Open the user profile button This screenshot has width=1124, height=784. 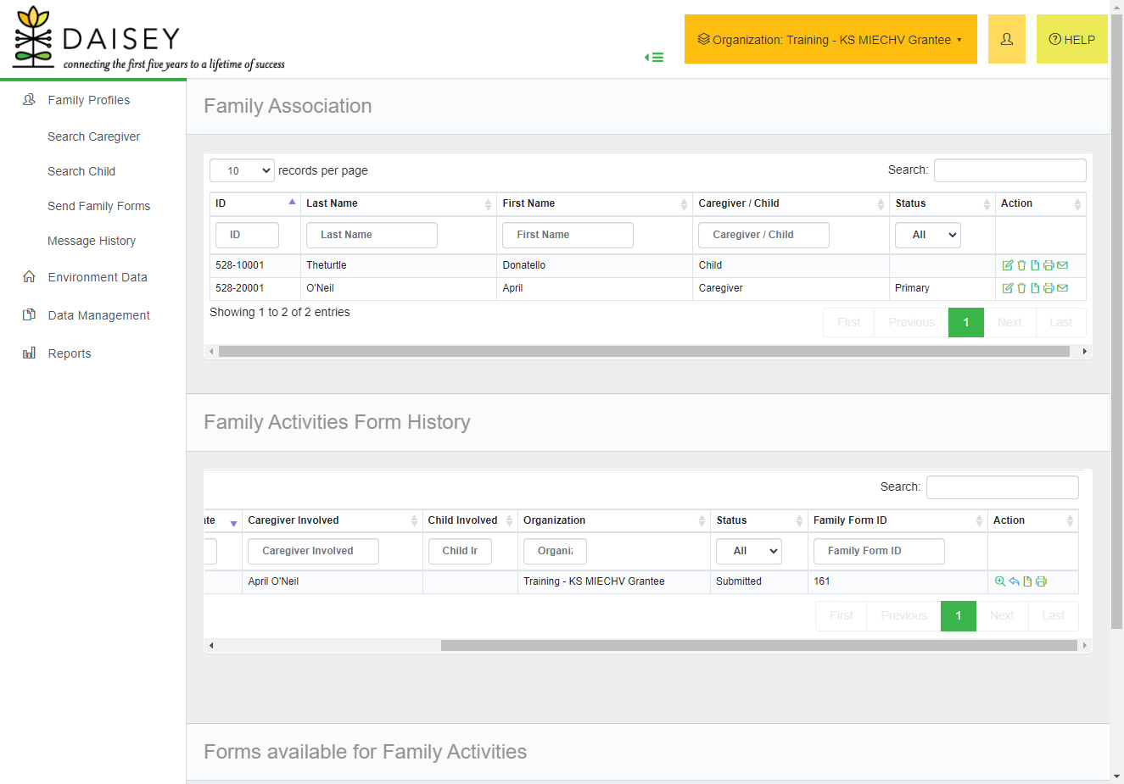[1007, 39]
